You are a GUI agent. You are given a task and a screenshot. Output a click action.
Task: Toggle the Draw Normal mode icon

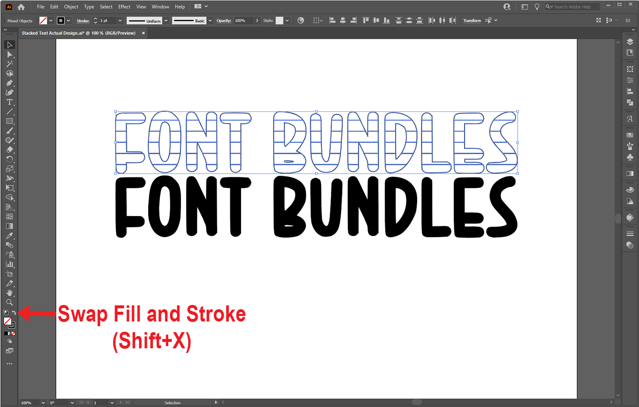point(9,341)
